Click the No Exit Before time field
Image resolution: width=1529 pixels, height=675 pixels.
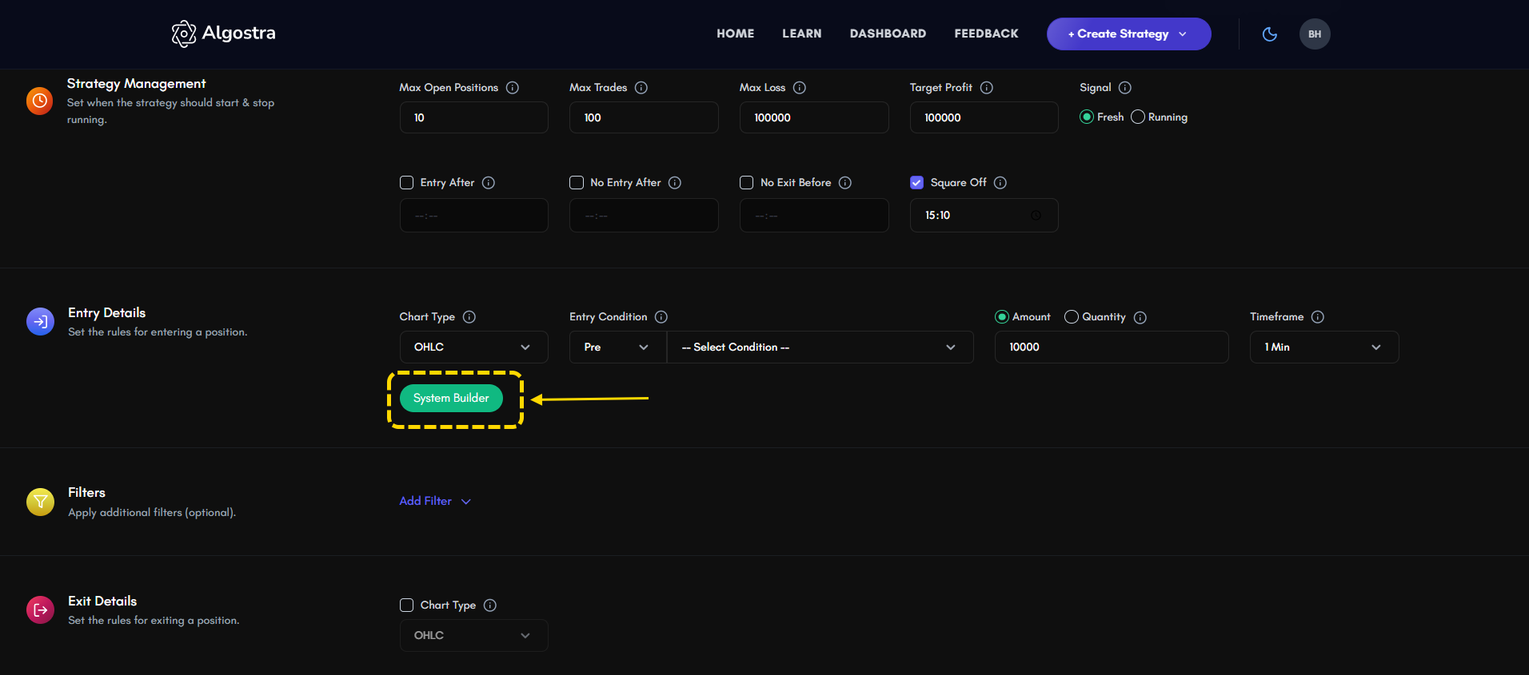pyautogui.click(x=814, y=216)
